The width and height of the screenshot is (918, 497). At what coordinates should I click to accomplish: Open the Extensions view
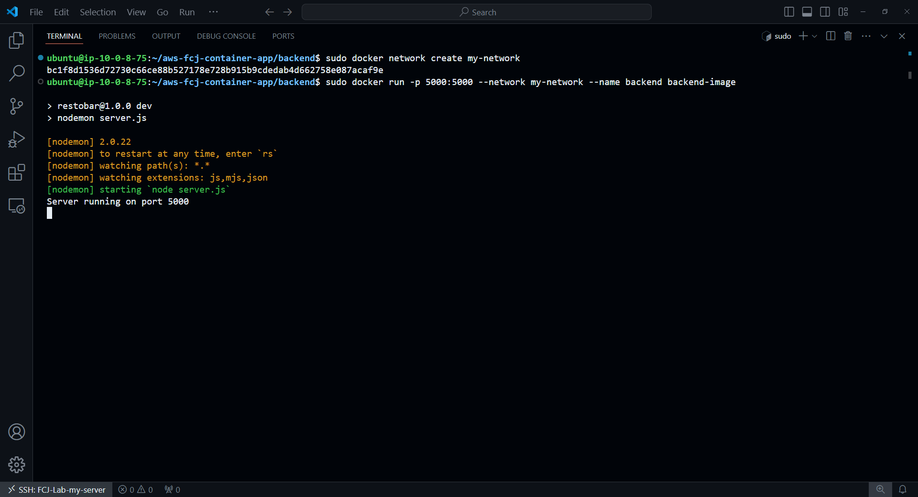16,173
